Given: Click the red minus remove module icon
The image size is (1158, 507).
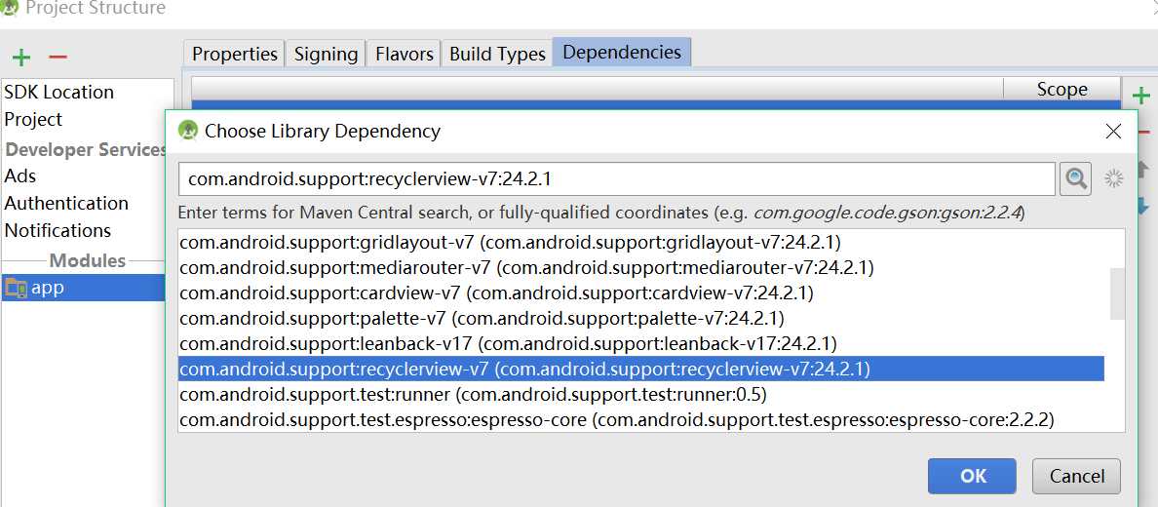Looking at the screenshot, I should 58,57.
